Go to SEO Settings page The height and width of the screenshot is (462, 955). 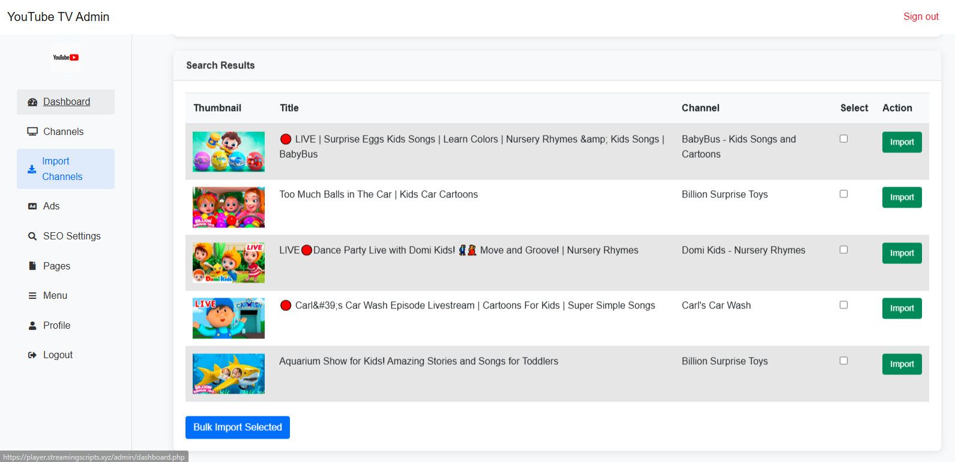(71, 236)
